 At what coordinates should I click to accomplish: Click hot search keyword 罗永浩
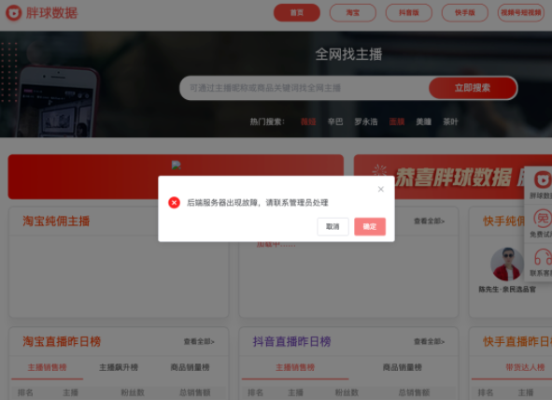(x=366, y=121)
